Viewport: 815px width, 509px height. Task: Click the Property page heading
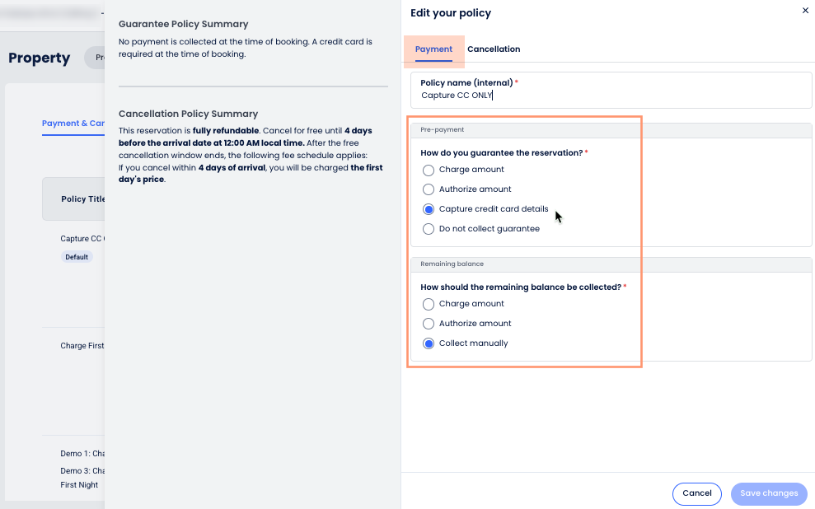pyautogui.click(x=39, y=58)
